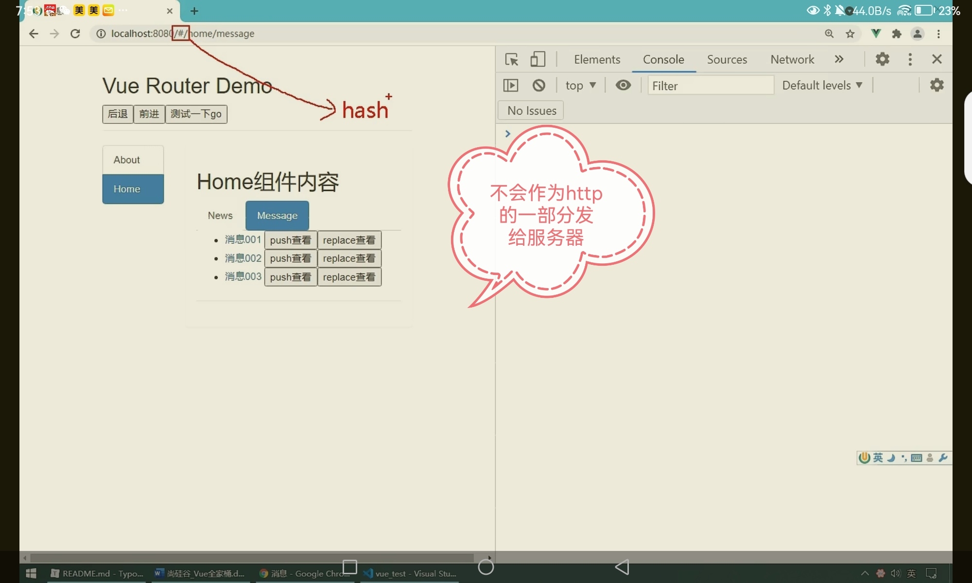This screenshot has height=583, width=972.
Task: Switch to the Elements tab
Action: pos(597,59)
